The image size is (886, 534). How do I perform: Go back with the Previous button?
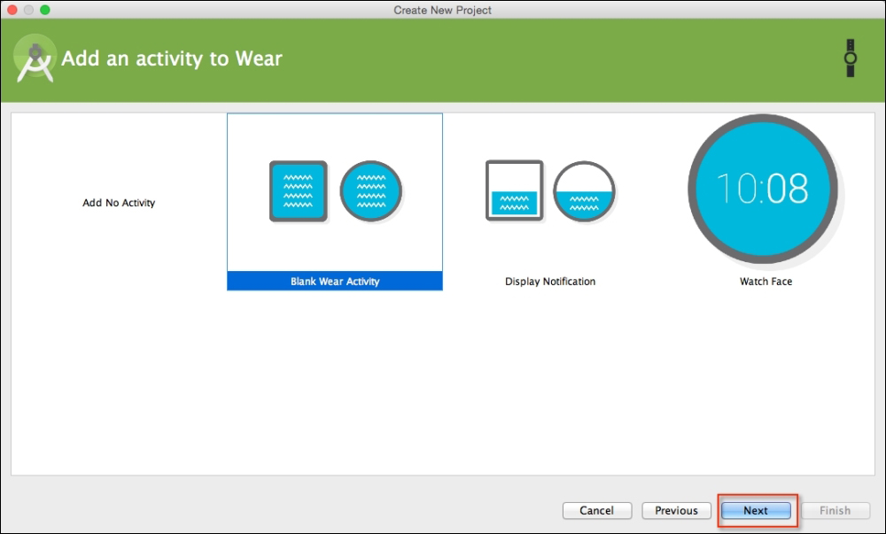[676, 510]
